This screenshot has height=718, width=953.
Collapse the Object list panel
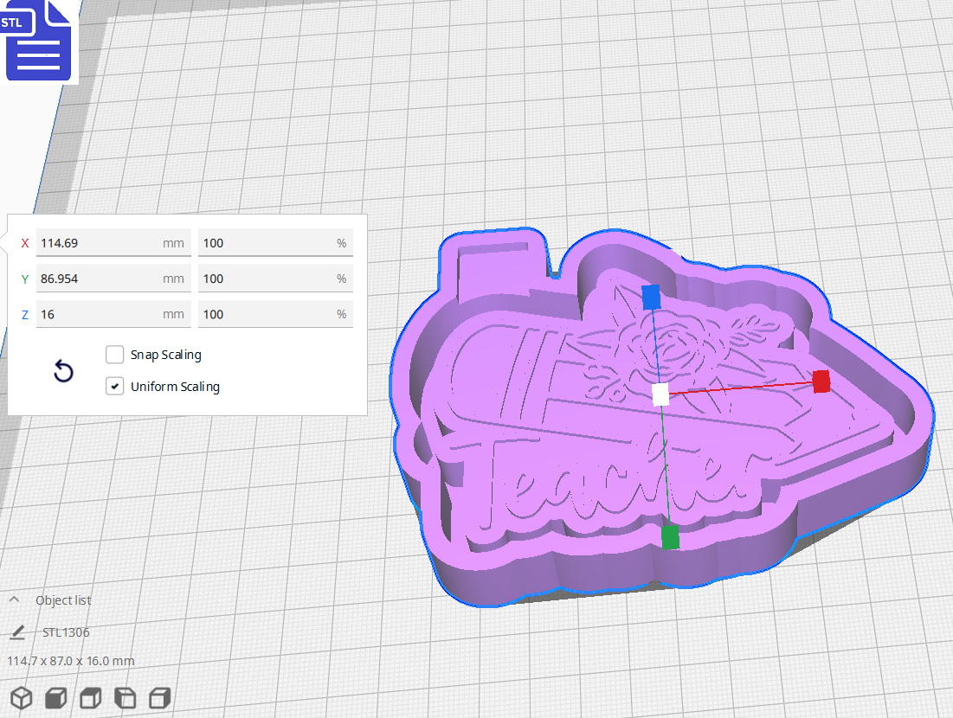pos(15,600)
